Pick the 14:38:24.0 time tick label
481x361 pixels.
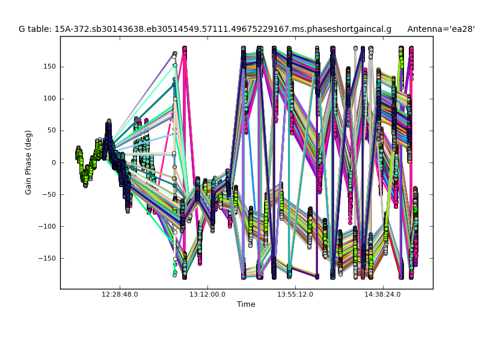click(383, 295)
